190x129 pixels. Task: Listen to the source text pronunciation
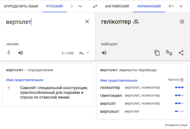[x=21, y=53]
